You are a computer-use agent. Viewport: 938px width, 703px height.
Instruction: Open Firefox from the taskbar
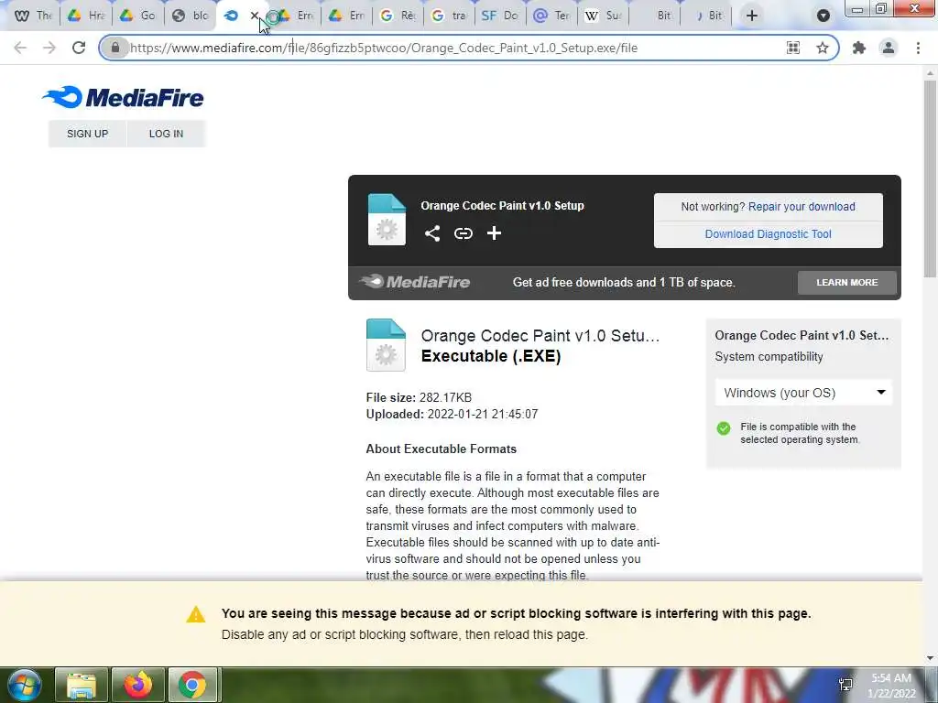[137, 685]
